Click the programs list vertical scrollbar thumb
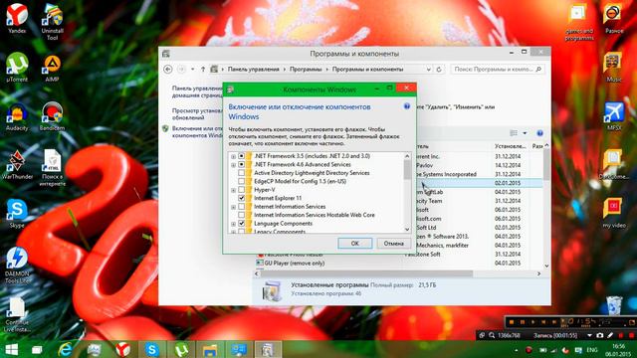The image size is (637, 358). click(x=546, y=164)
